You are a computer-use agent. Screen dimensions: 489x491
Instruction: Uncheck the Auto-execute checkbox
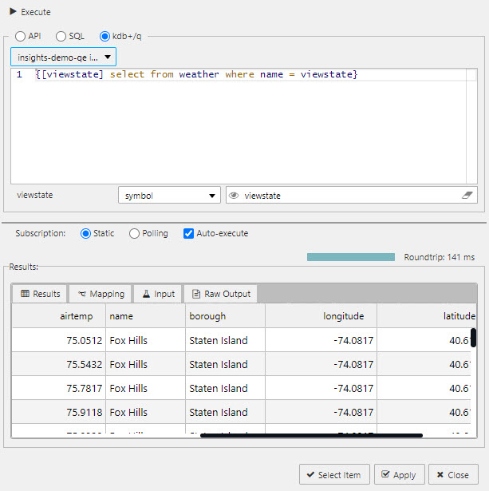pyautogui.click(x=188, y=234)
